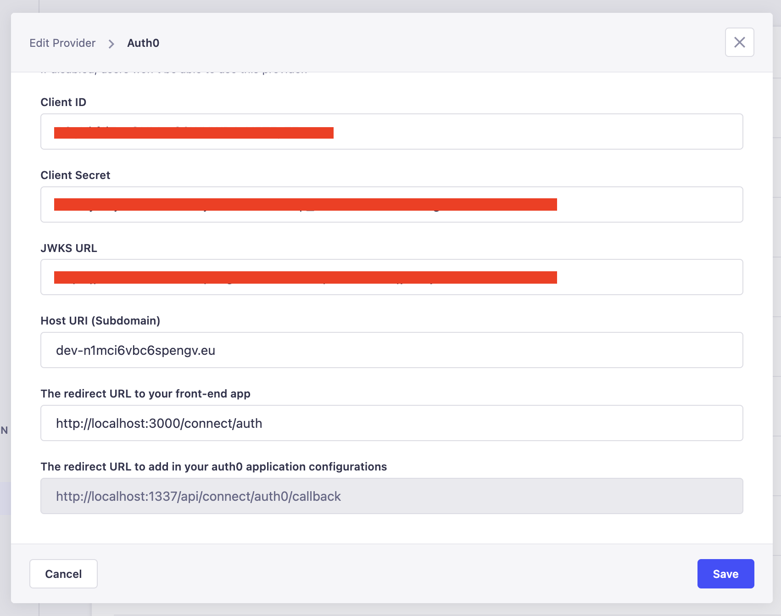Click the front-end app redirect URL label
Image resolution: width=781 pixels, height=616 pixels.
click(x=145, y=393)
